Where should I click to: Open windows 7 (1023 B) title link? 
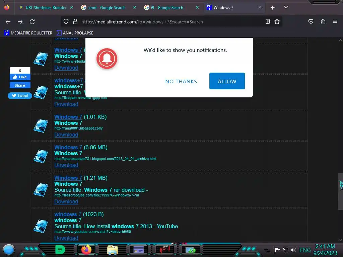[68, 214]
